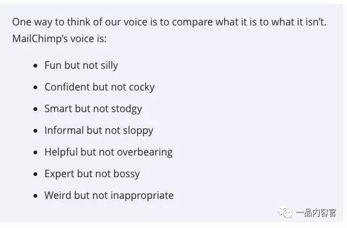
Task: Click the 'Informal but not sloppy' text
Action: coord(99,131)
